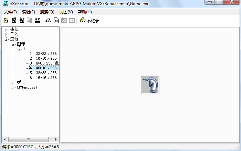Open the 帮助(H) menu
This screenshot has width=241, height=151.
[85, 12]
